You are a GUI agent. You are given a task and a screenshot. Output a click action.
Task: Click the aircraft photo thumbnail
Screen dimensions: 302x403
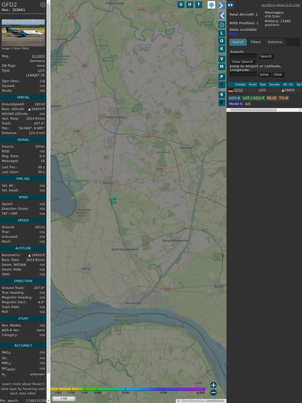click(23, 33)
